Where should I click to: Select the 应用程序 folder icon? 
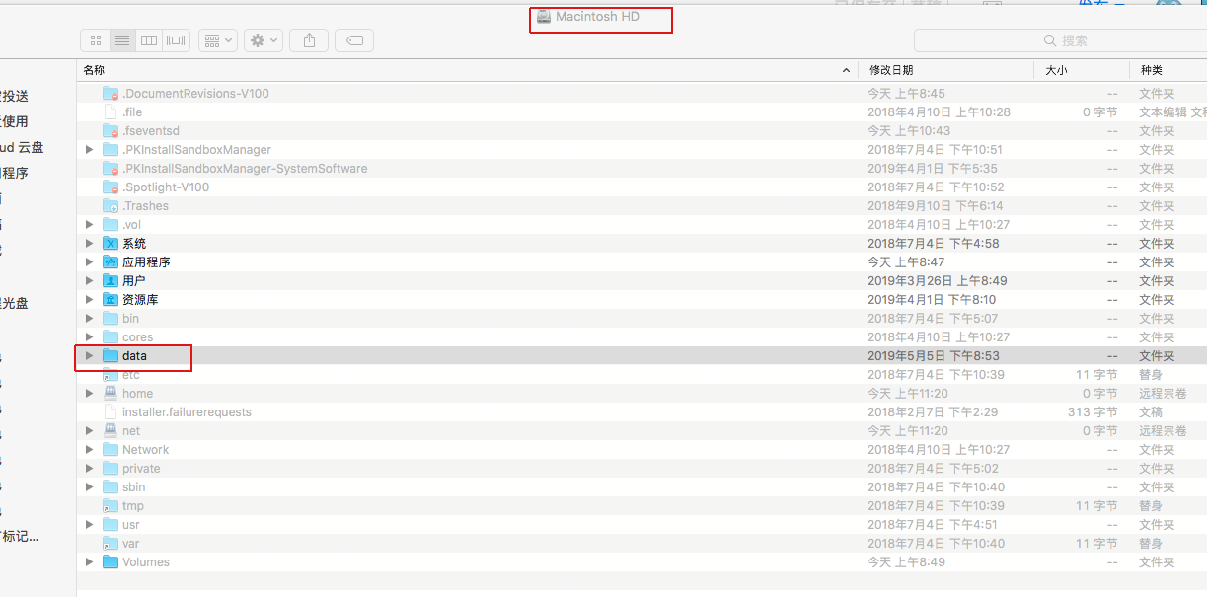[x=111, y=262]
